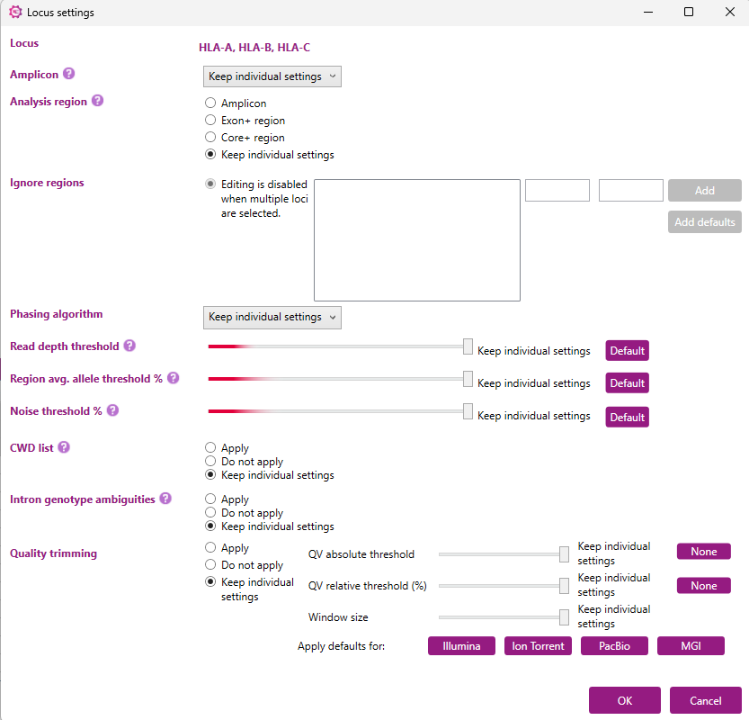Expand the Phasing algorithm dropdown
This screenshot has height=720, width=749.
272,317
